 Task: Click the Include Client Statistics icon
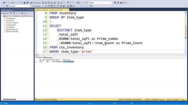(64, 6)
